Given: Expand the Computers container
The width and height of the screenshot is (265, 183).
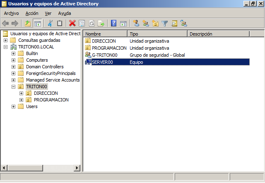Looking at the screenshot, I should [13, 60].
